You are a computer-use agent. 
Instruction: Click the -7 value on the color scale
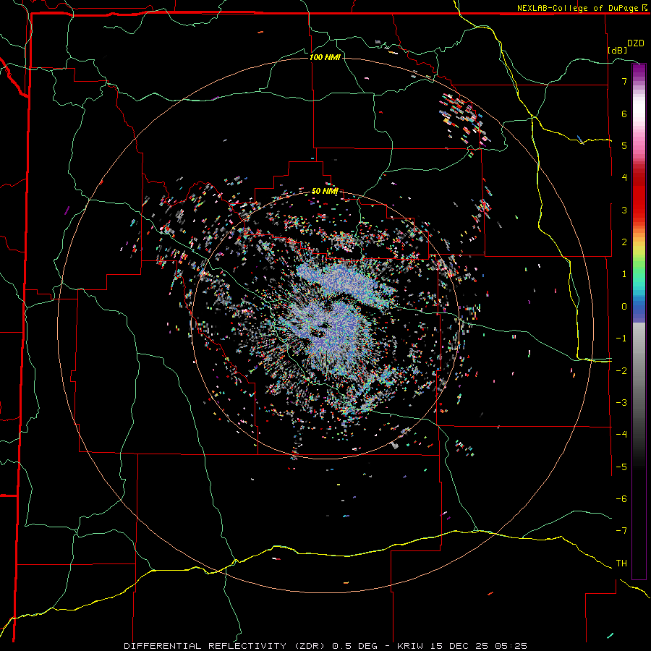[x=621, y=531]
